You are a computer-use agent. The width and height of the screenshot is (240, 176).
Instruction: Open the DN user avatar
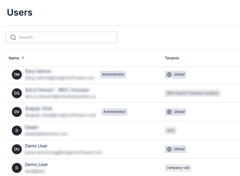point(17,75)
